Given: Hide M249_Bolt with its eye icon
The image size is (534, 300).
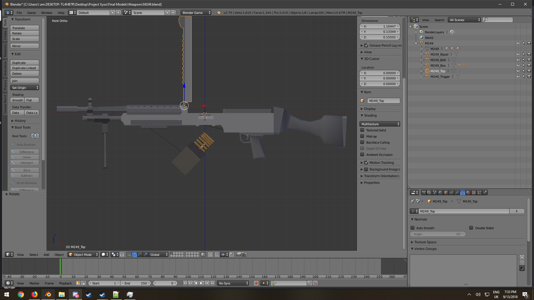Looking at the screenshot, I should (518, 60).
